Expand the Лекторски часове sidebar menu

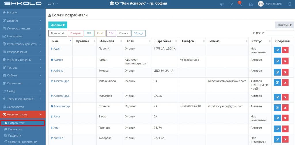(x=22, y=28)
